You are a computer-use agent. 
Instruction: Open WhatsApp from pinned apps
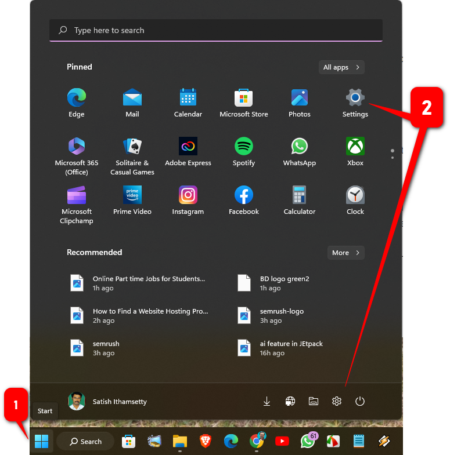click(300, 152)
